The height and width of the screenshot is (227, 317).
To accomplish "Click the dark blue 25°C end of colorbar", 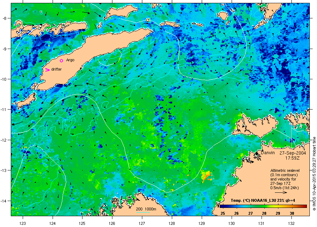I will click(223, 206).
